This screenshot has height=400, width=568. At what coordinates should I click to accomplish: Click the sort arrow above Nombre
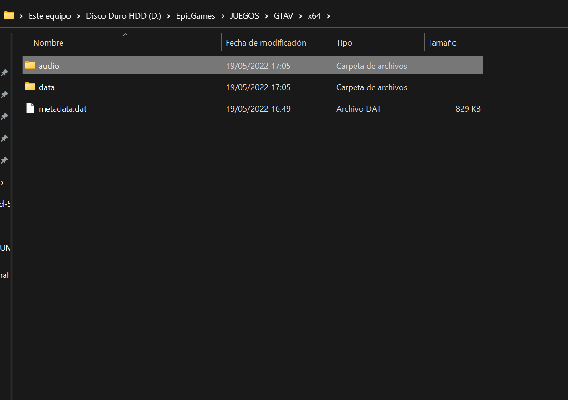(126, 35)
